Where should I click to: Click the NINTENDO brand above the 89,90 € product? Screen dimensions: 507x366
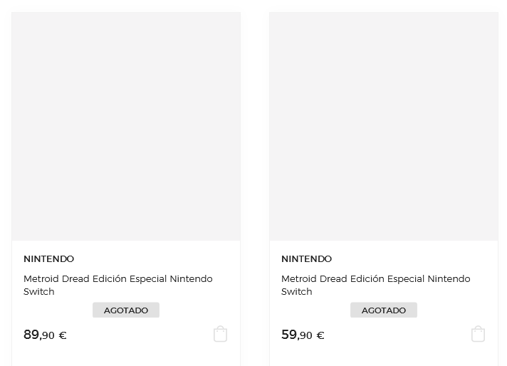point(48,258)
